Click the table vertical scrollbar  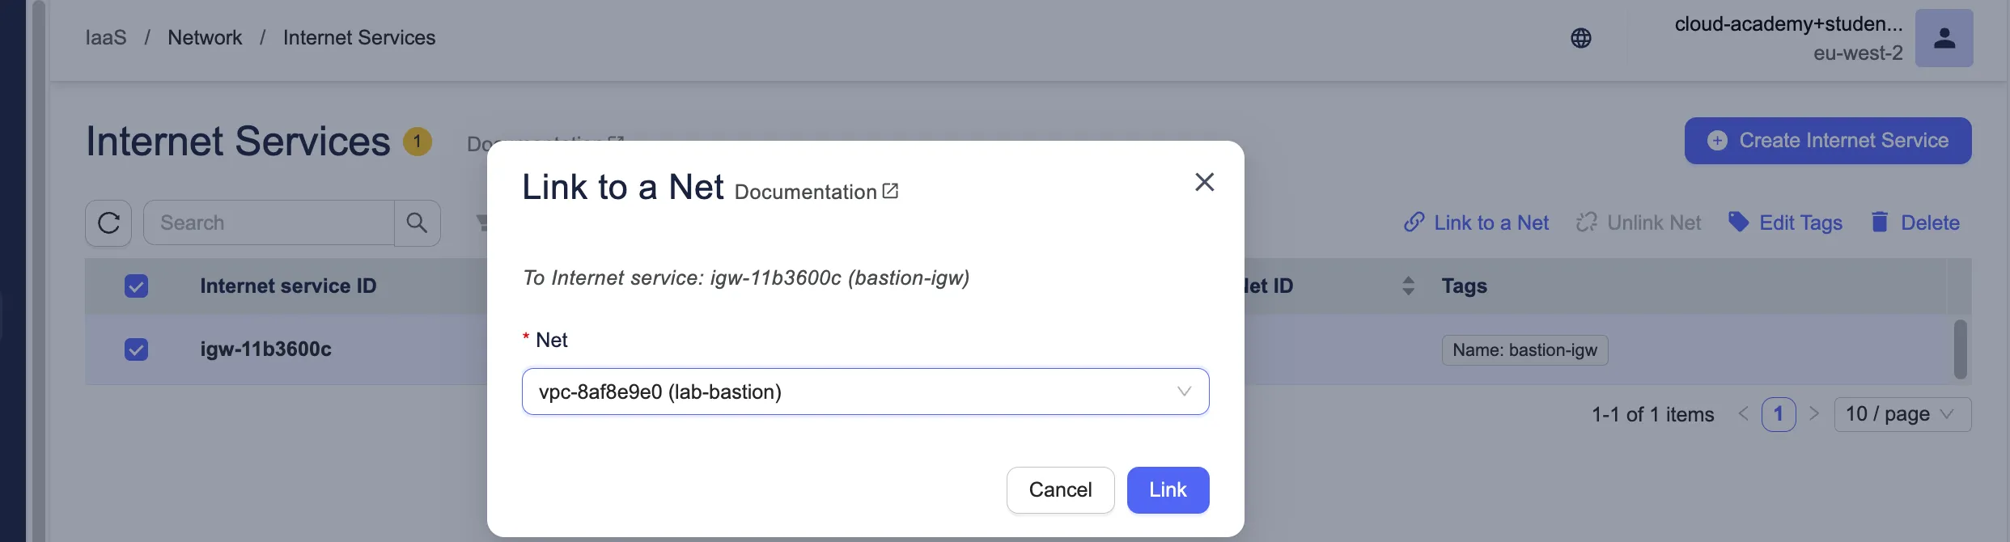tap(1960, 349)
